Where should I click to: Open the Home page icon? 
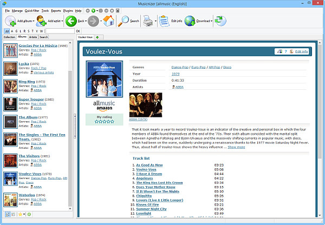pyautogui.click(x=109, y=21)
